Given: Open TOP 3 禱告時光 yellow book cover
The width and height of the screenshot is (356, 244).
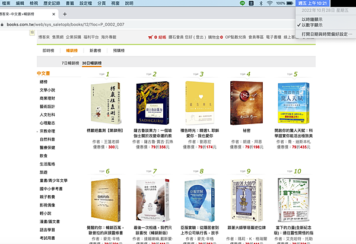Looking at the screenshot, I should pyautogui.click(x=199, y=103).
